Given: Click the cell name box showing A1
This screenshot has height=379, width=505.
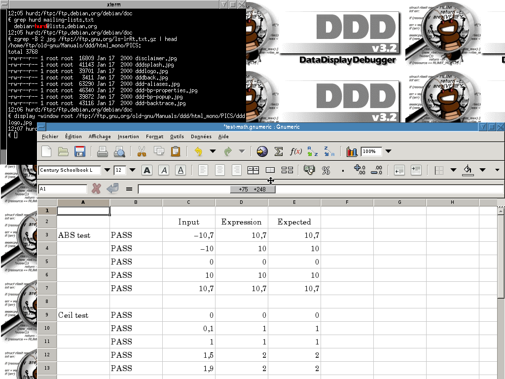Looking at the screenshot, I should 62,189.
